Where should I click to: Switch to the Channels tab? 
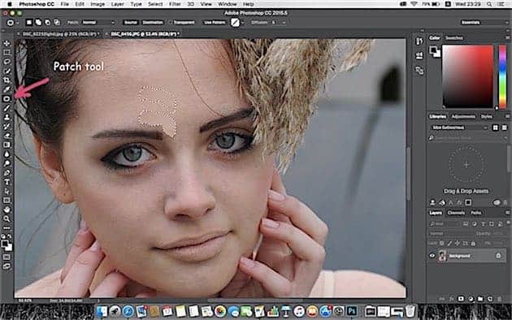[x=456, y=213]
